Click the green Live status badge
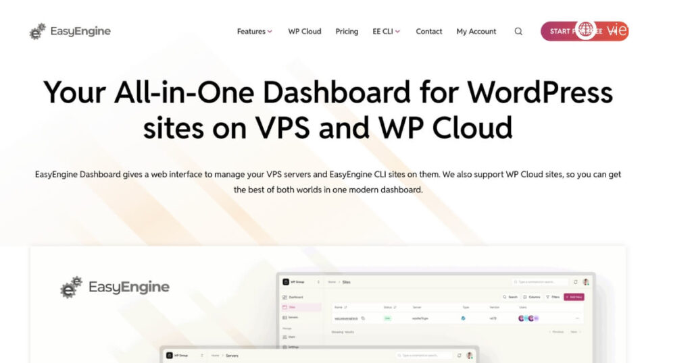The image size is (692, 363). pyautogui.click(x=387, y=318)
